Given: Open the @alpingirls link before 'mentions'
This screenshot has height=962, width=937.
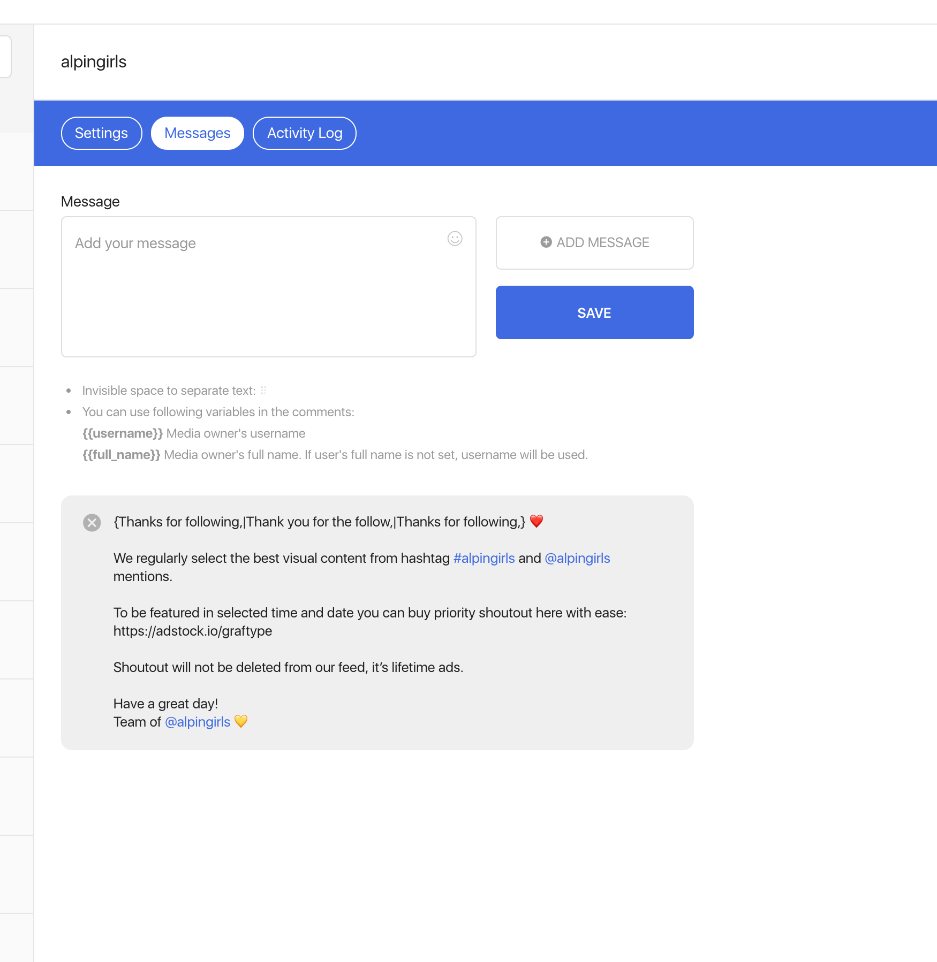Looking at the screenshot, I should point(577,558).
